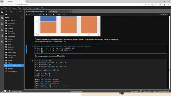Click inside the active plt.bar code cell
This screenshot has width=171, height=96.
100,49
